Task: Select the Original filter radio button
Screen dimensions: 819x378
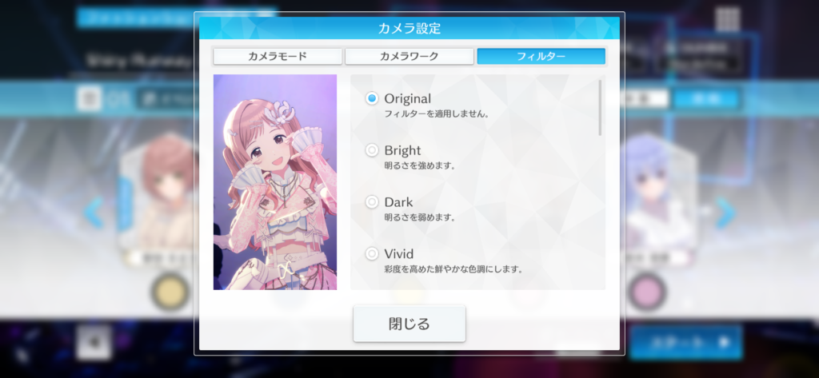Action: pyautogui.click(x=372, y=98)
